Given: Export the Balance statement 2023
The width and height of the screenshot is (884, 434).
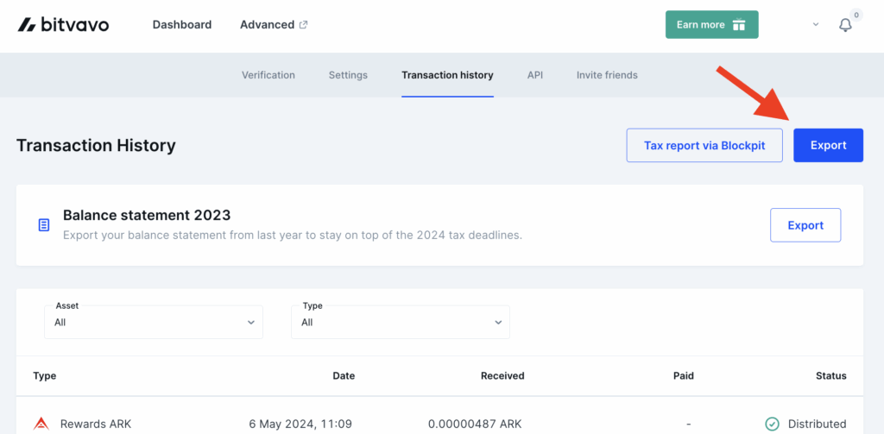Looking at the screenshot, I should (805, 225).
